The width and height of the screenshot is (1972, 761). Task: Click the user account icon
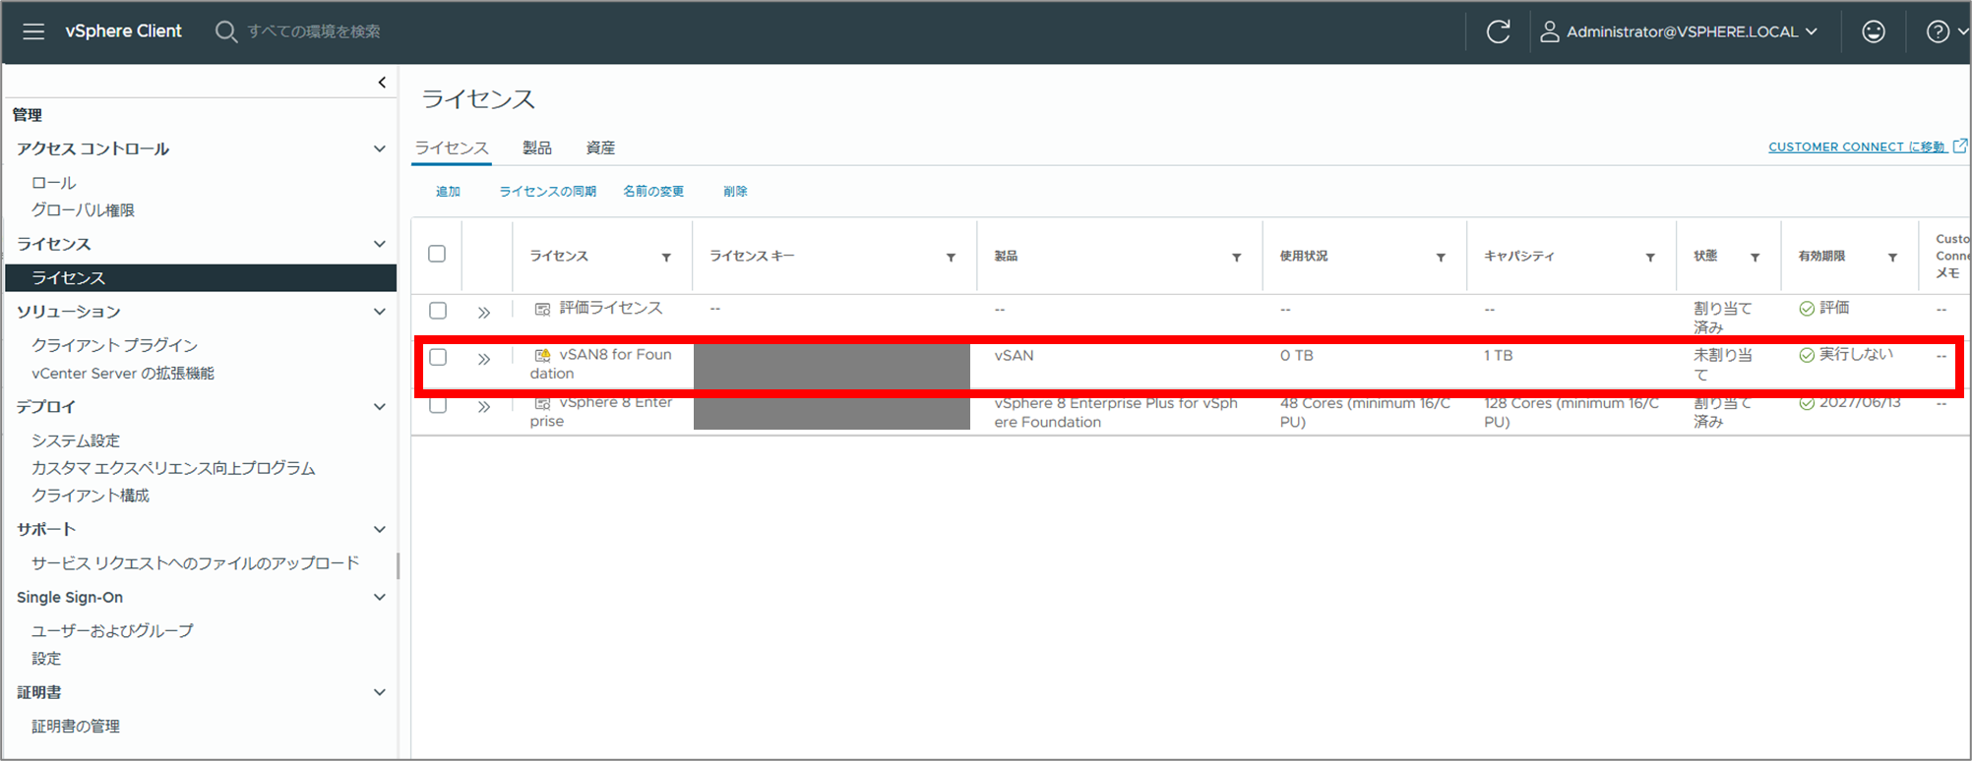[1549, 31]
